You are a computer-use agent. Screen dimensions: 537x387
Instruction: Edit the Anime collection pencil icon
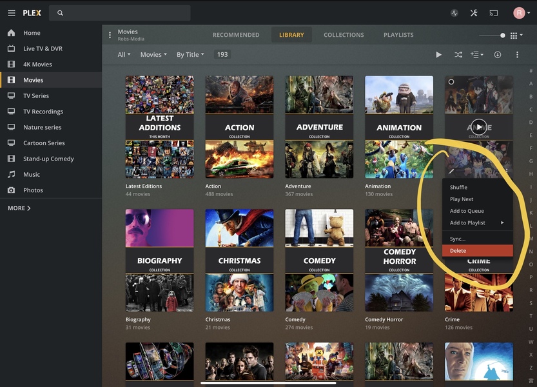pos(451,171)
